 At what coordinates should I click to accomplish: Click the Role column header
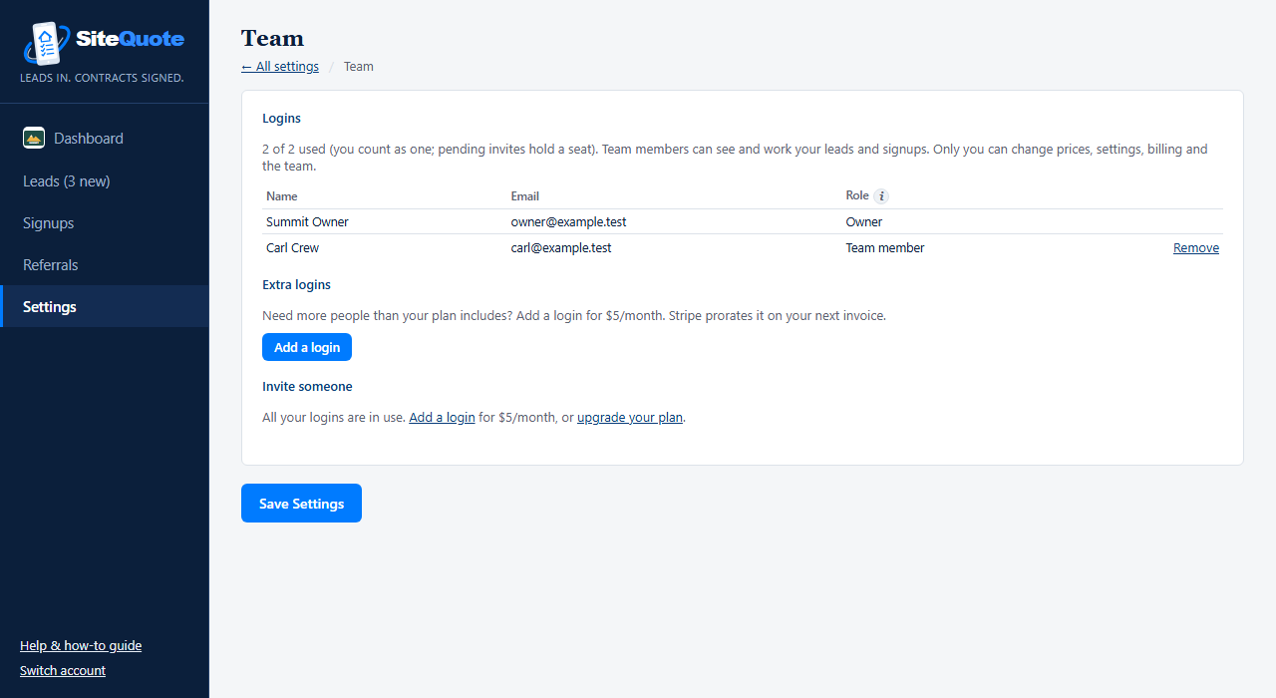click(857, 195)
